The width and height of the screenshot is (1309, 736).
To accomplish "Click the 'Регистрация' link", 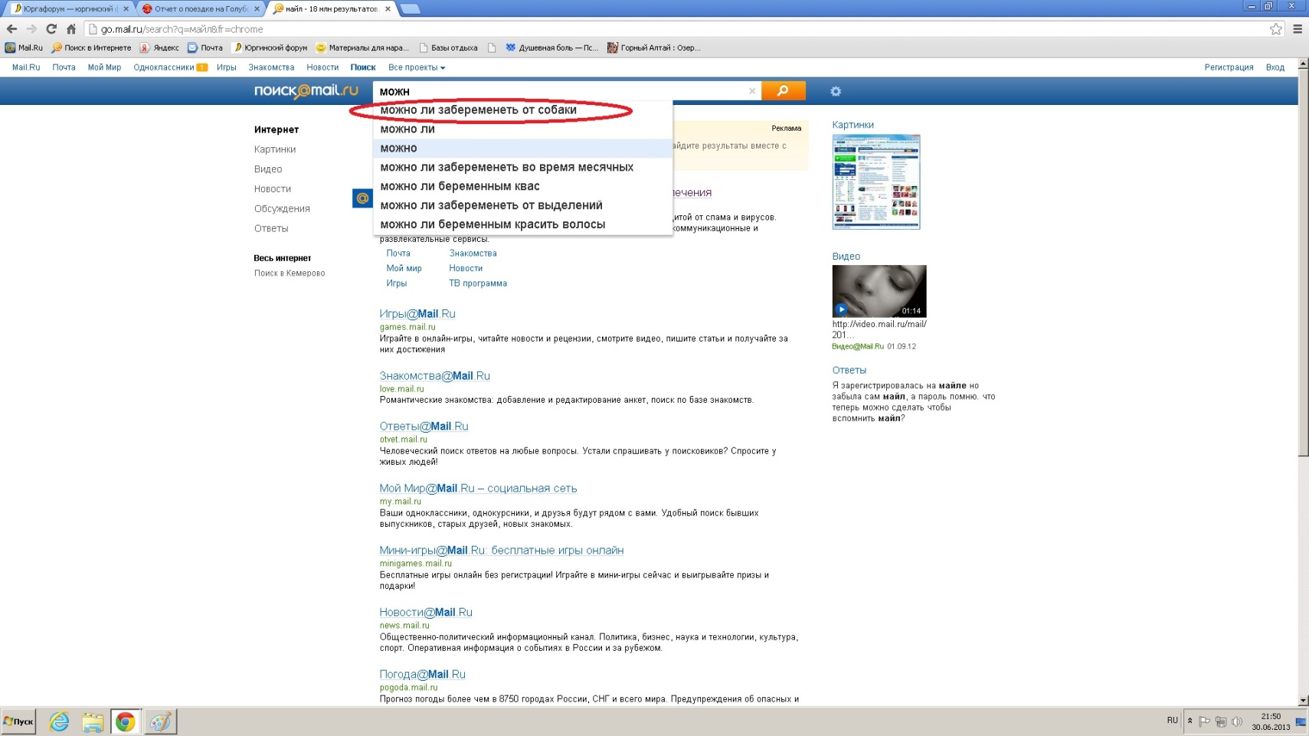I will [x=1228, y=67].
